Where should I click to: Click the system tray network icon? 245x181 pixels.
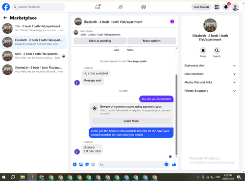click(208, 177)
